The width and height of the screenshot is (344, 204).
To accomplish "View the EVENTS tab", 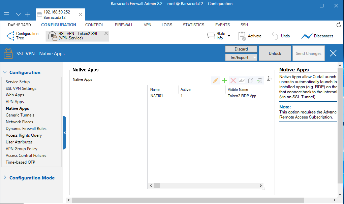I will point(222,25).
